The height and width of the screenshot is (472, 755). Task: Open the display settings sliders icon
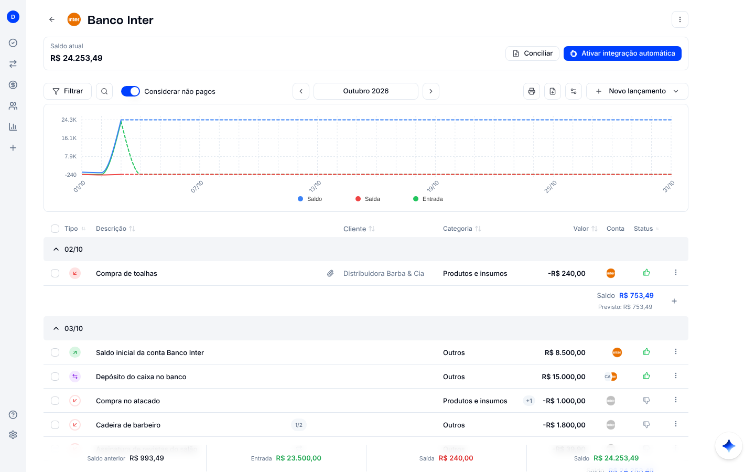[574, 91]
